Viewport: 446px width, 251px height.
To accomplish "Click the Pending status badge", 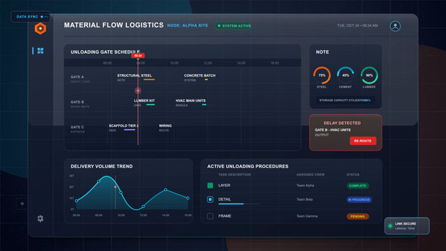I will 357,216.
